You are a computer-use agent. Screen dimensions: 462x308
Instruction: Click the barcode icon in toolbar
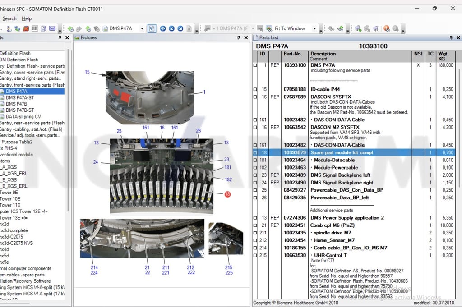[35, 28]
